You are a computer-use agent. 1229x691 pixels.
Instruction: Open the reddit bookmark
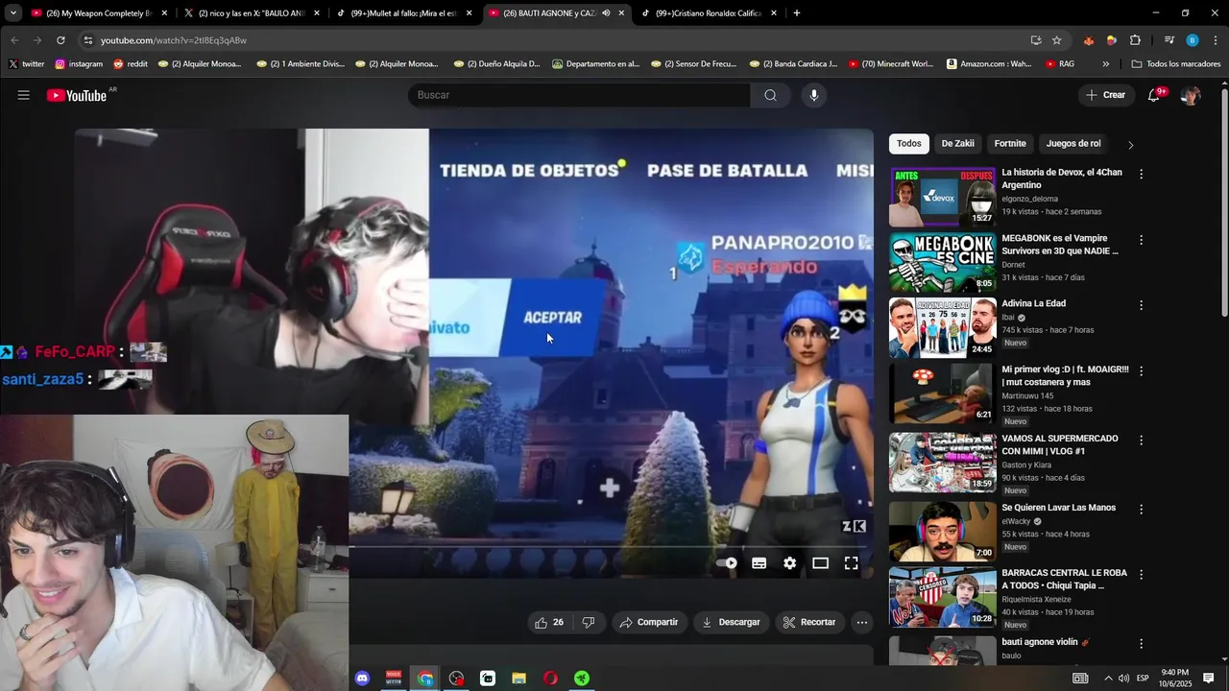pos(131,64)
